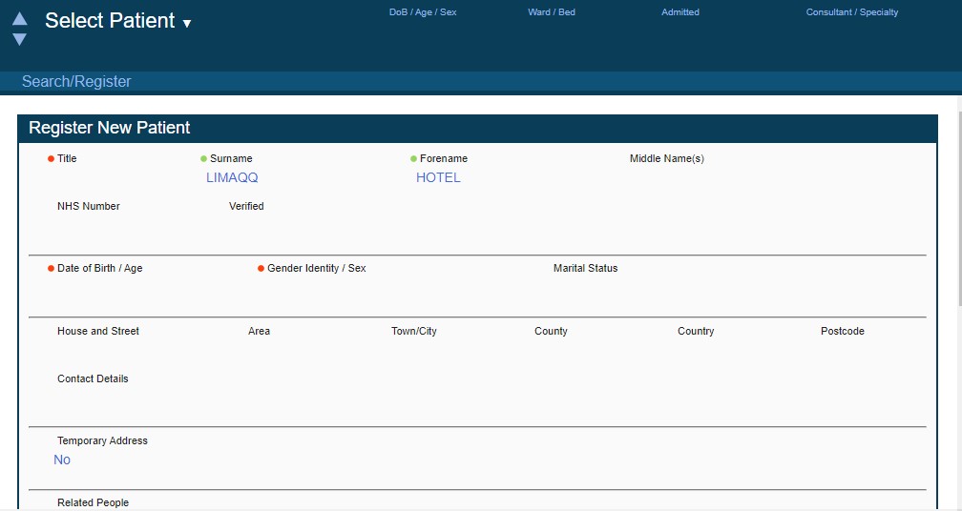
Task: Toggle the Temporary Address 'No' value
Action: [x=62, y=460]
